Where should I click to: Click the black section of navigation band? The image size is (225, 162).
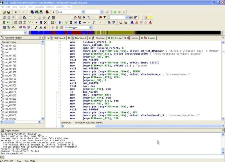pyautogui.click(x=179, y=33)
